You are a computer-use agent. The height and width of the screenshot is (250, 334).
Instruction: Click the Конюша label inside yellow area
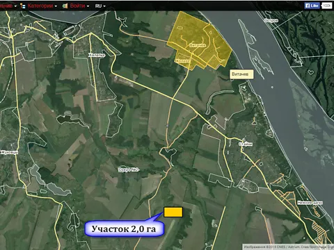tap(182, 61)
